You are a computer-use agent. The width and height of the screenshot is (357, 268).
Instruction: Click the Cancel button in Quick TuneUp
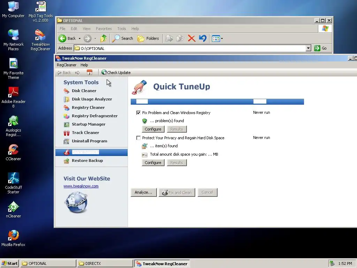pos(207,192)
